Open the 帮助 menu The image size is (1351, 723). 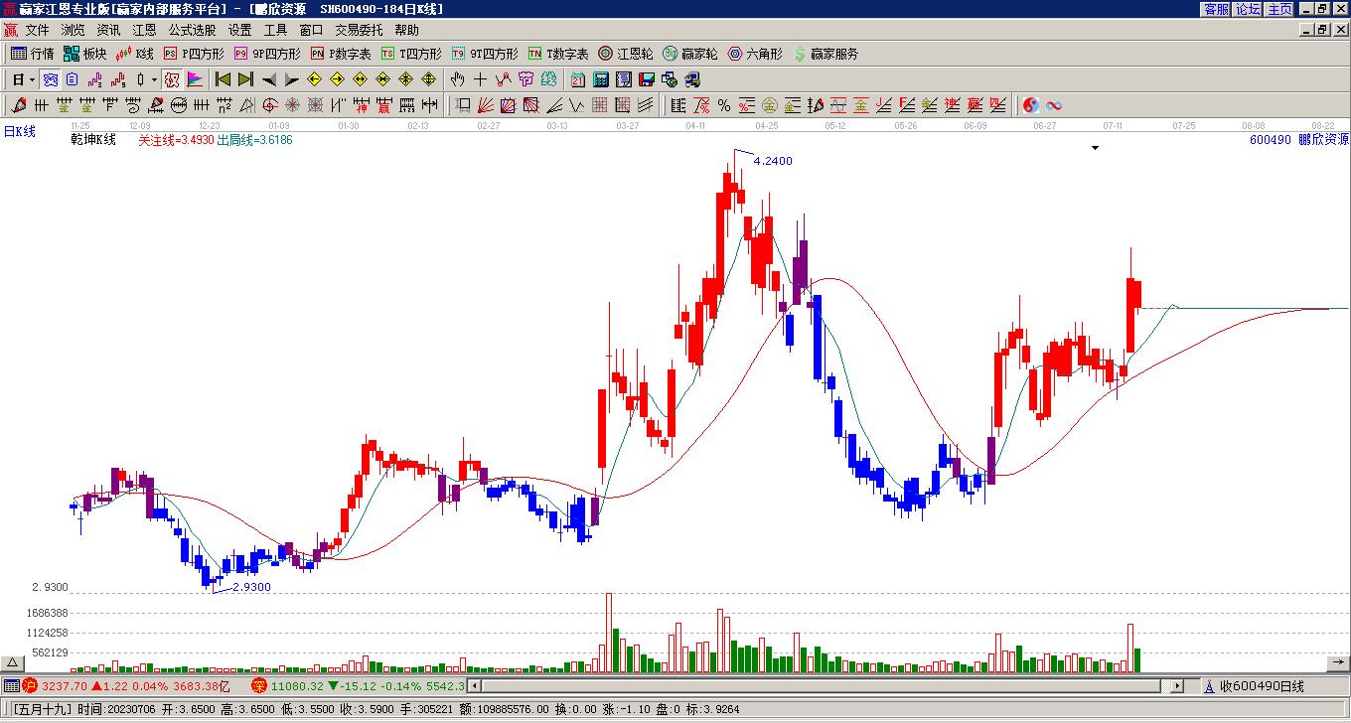click(x=406, y=30)
